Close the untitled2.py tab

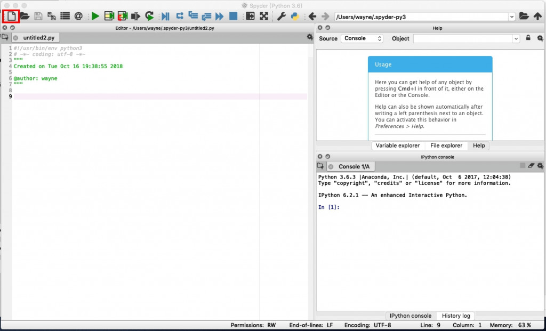point(15,38)
